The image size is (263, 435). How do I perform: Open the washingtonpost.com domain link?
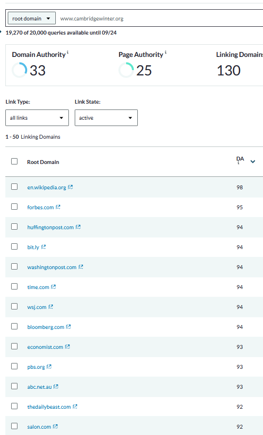click(52, 268)
